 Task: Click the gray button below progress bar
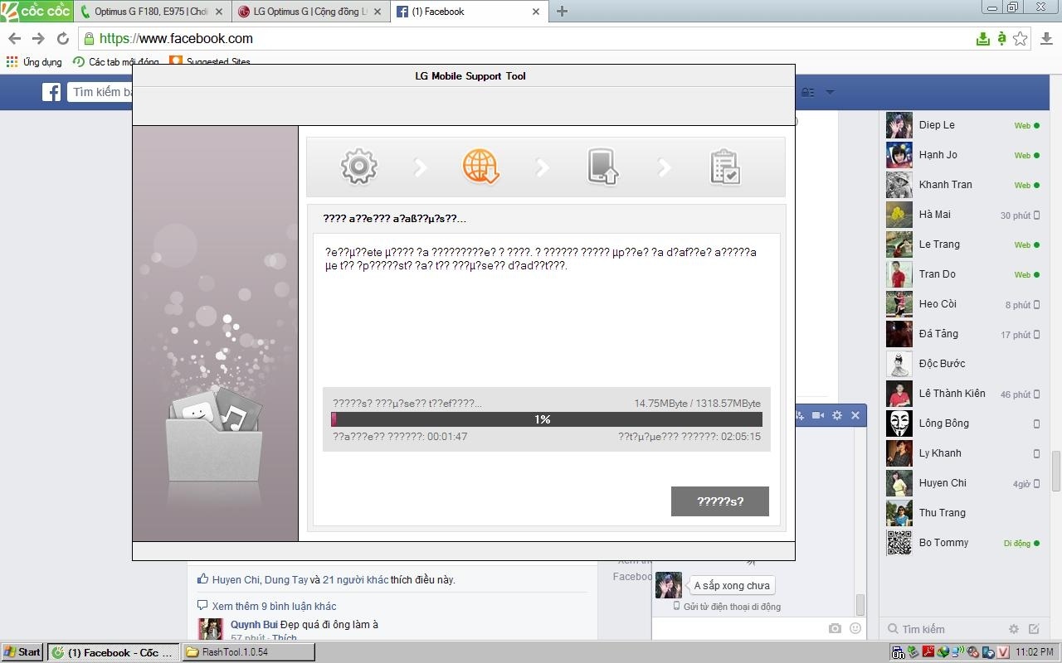click(719, 501)
